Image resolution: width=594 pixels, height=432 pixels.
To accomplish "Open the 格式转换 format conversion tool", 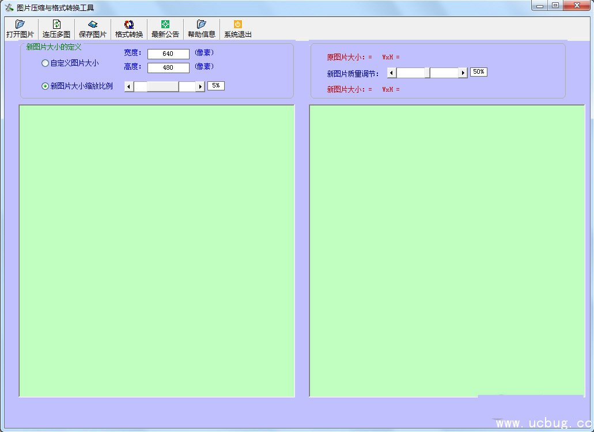I will click(x=129, y=25).
